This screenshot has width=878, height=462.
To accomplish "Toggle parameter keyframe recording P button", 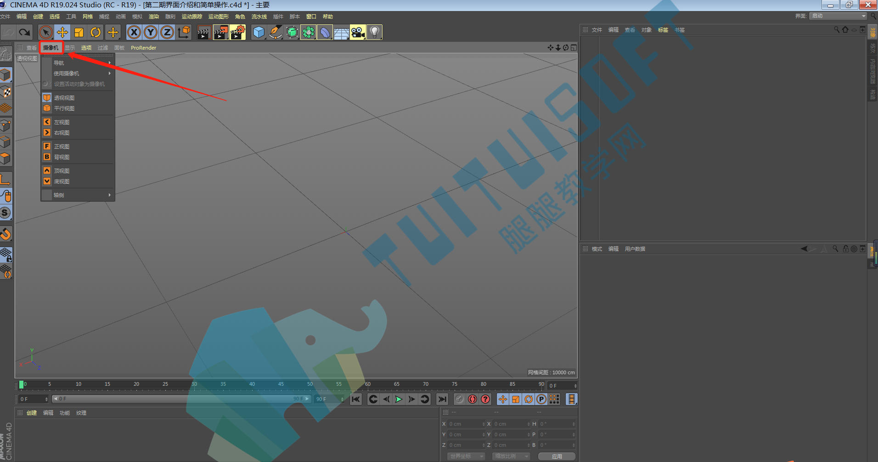I will tap(541, 399).
